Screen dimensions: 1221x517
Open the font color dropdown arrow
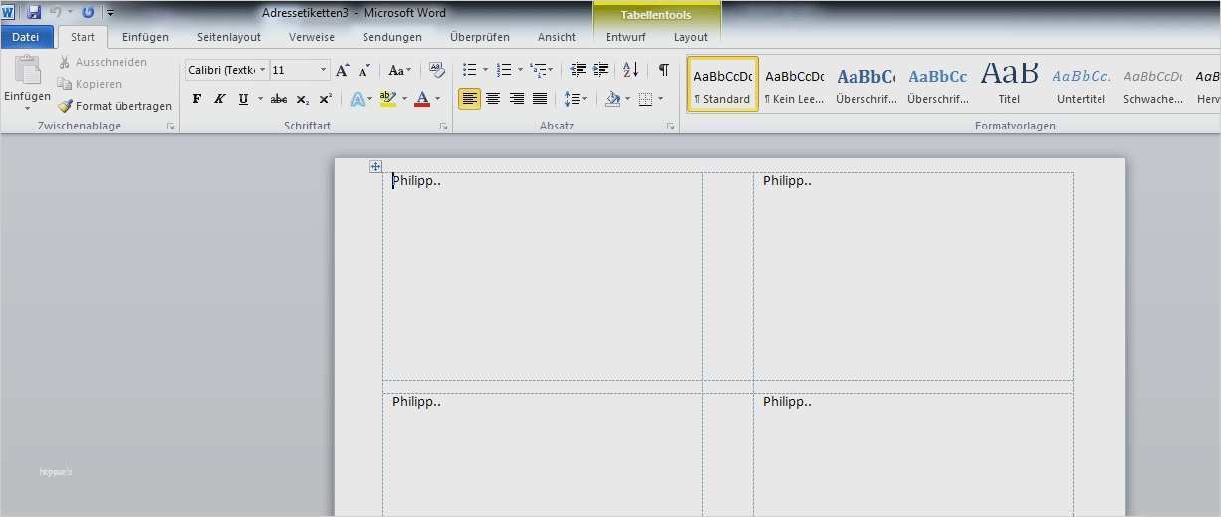point(438,99)
